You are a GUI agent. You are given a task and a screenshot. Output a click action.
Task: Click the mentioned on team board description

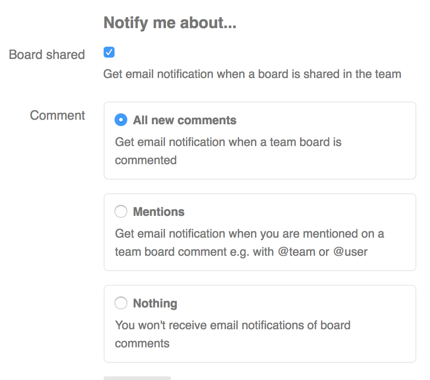249,243
